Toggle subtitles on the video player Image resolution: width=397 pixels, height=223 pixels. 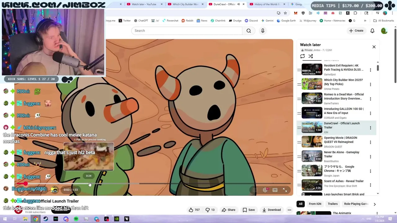click(255, 190)
